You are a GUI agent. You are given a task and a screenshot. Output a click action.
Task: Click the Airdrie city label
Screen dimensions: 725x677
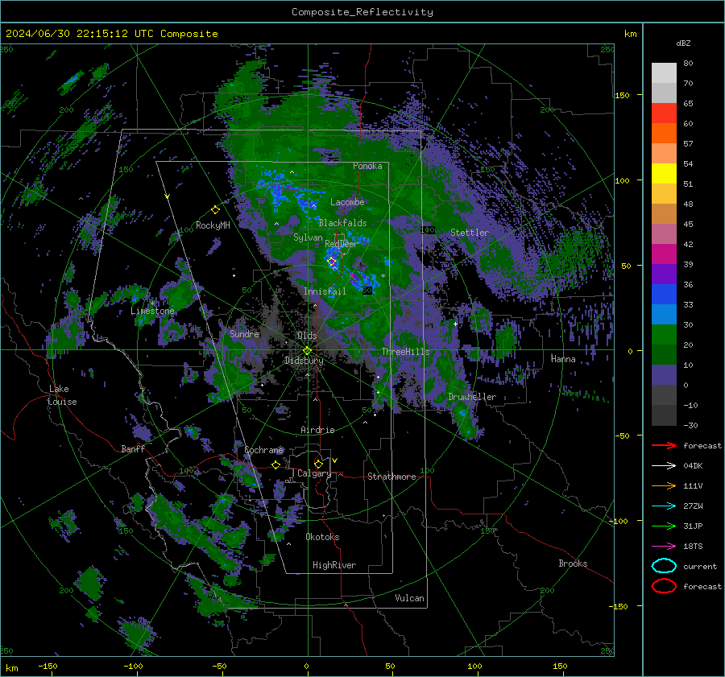click(x=317, y=430)
